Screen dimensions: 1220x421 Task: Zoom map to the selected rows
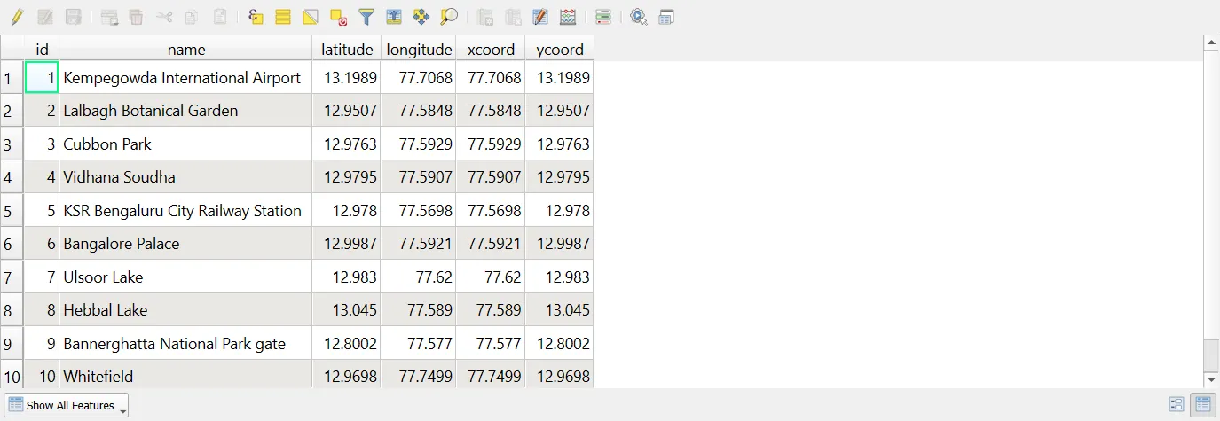pyautogui.click(x=450, y=17)
